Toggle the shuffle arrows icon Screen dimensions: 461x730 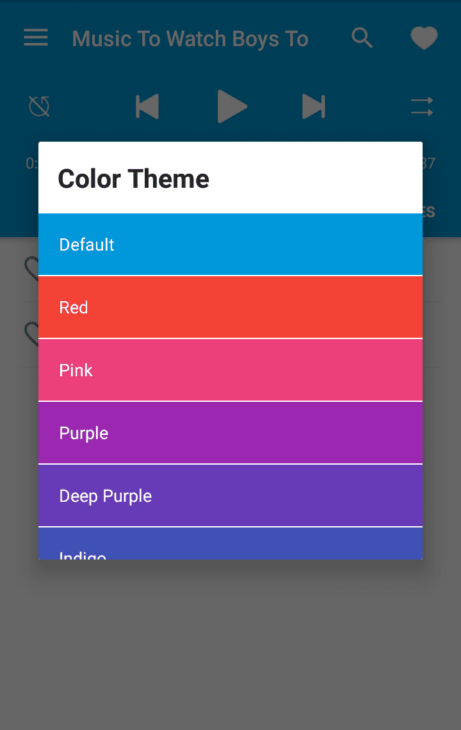(422, 106)
